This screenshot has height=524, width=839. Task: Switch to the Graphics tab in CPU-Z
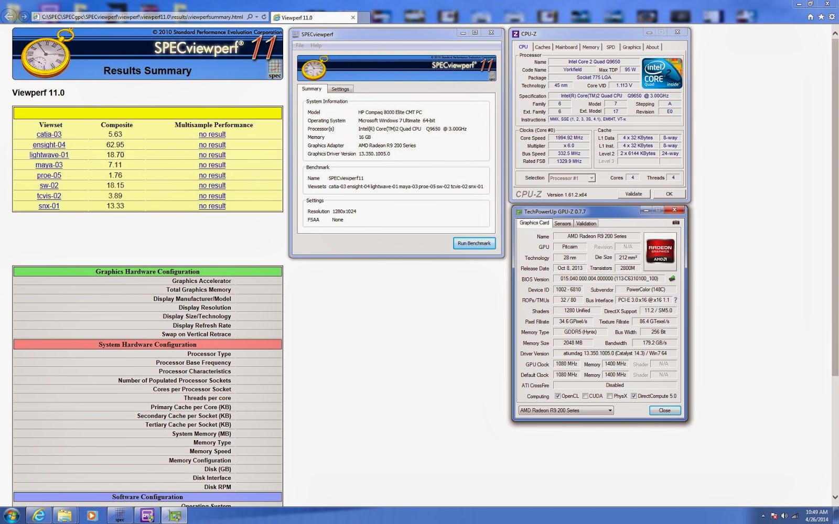(x=631, y=47)
